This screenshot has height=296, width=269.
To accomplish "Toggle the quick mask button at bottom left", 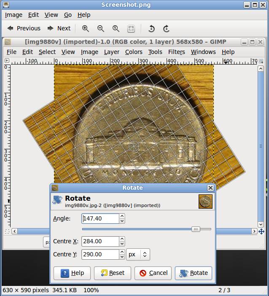I will tap(7, 231).
